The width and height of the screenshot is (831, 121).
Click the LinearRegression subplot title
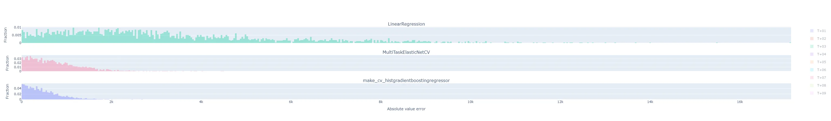[406, 24]
